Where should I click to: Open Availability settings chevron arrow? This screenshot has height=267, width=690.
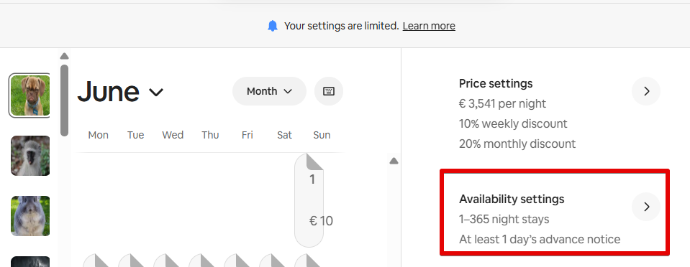tap(646, 207)
